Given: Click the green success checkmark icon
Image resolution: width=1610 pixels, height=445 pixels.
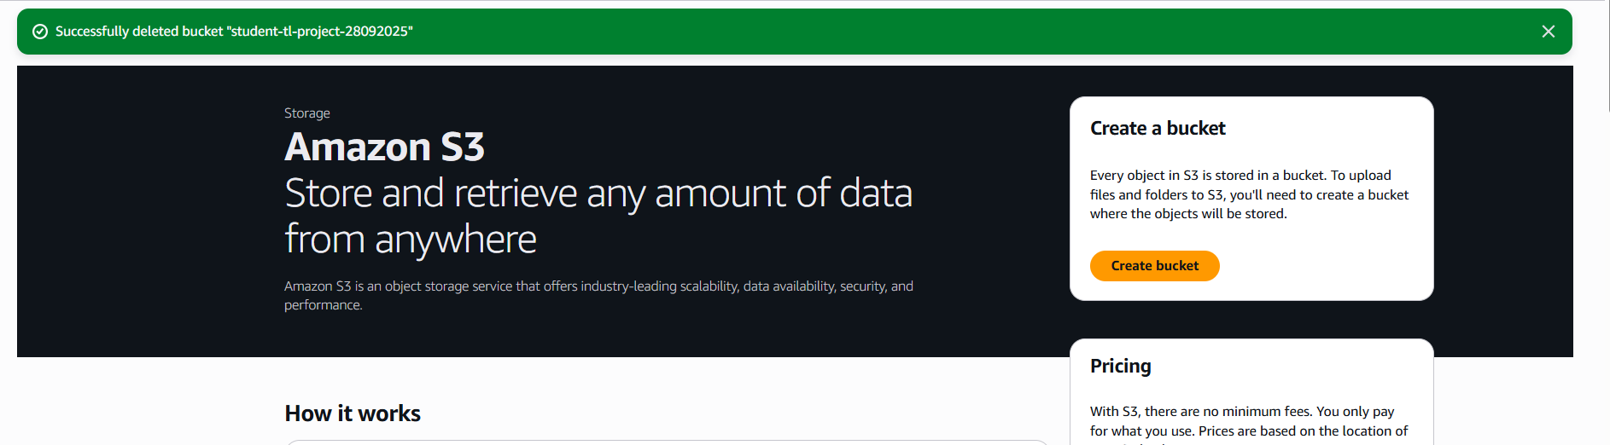Looking at the screenshot, I should 39,32.
